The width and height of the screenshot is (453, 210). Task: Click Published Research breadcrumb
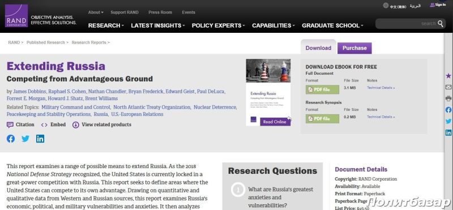tap(46, 42)
